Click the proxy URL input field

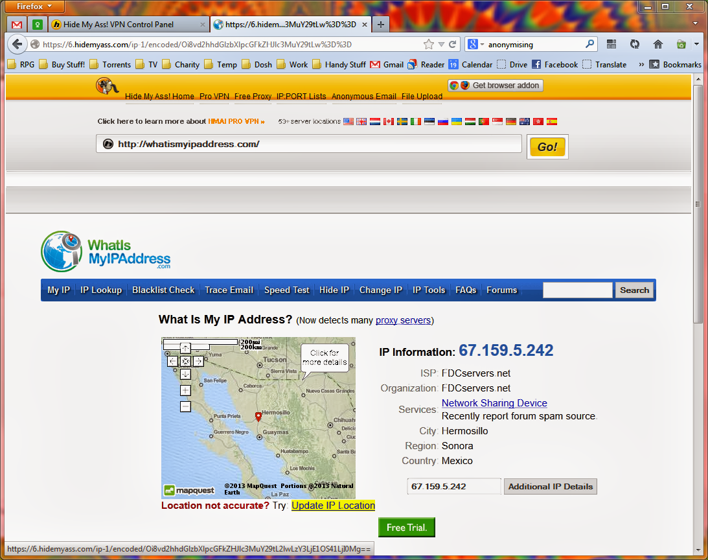tap(309, 144)
